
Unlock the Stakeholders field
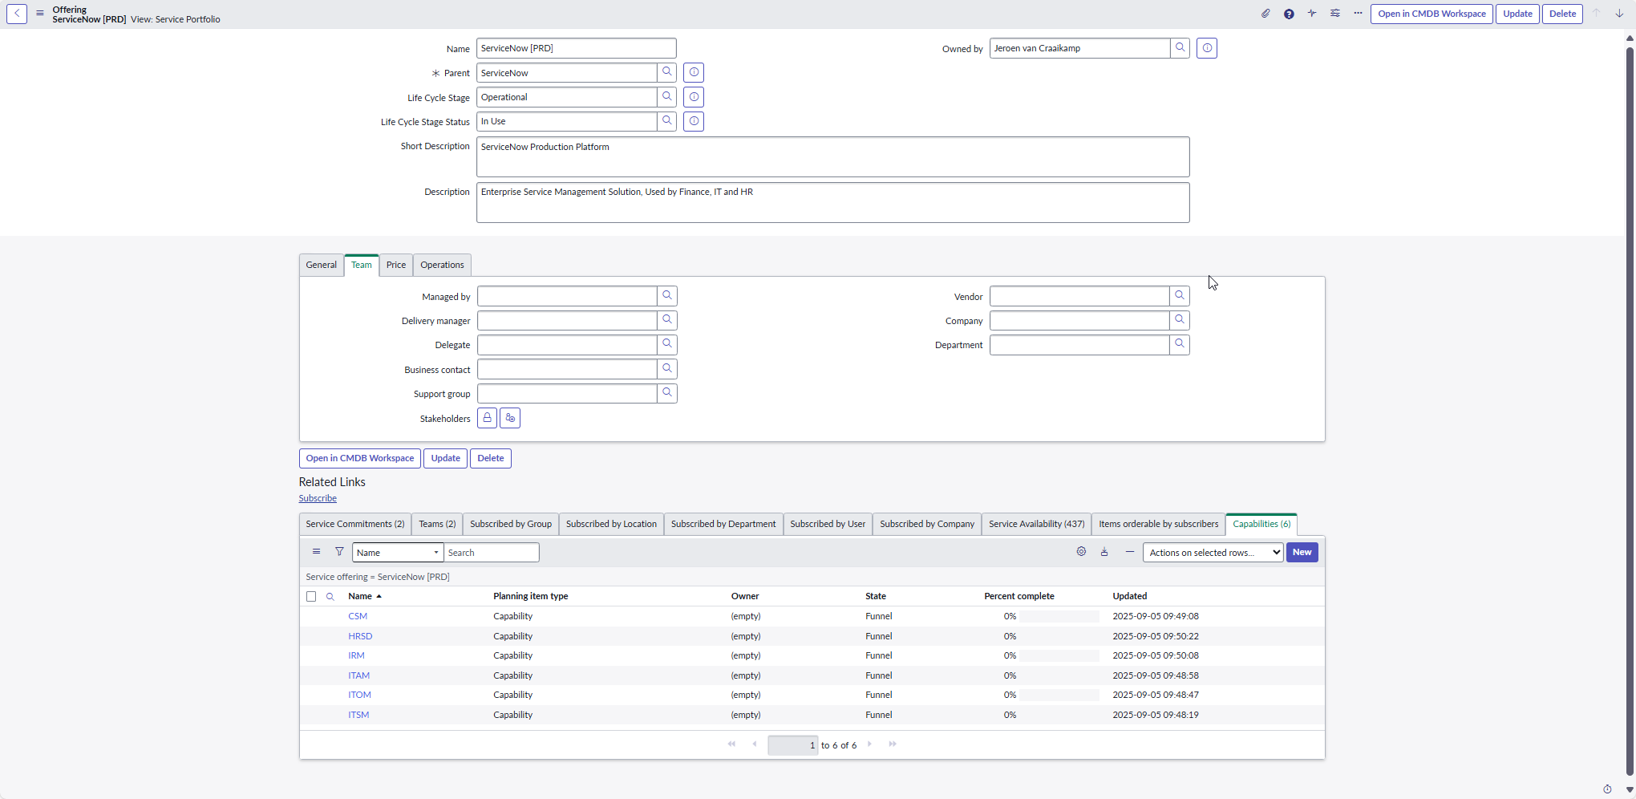(x=487, y=418)
